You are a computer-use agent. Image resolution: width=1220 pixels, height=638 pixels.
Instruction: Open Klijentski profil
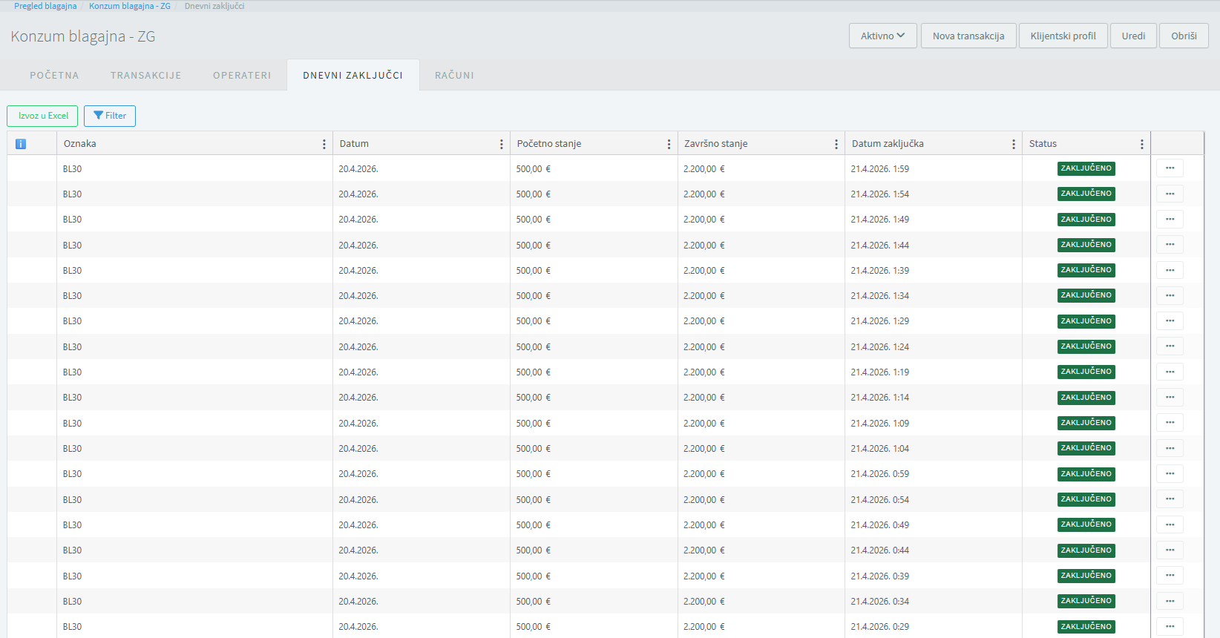[x=1063, y=36]
